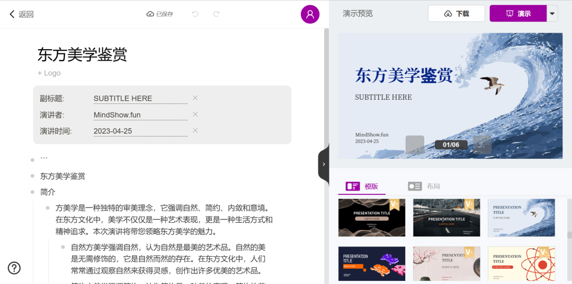Click the 已保存 cloud save icon
Screen dimensions: 572x284
point(150,14)
